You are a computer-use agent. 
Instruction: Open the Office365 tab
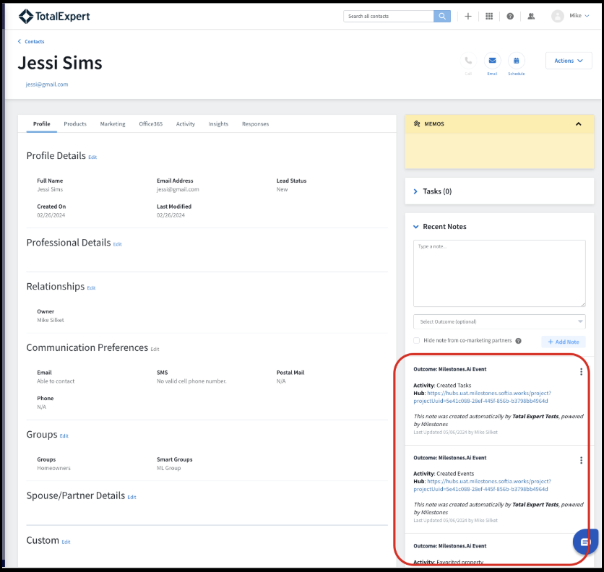tap(150, 124)
